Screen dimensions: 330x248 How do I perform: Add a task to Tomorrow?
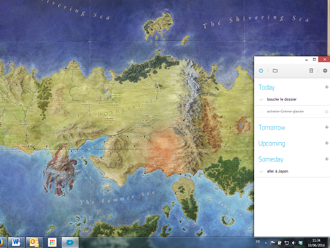click(x=327, y=127)
